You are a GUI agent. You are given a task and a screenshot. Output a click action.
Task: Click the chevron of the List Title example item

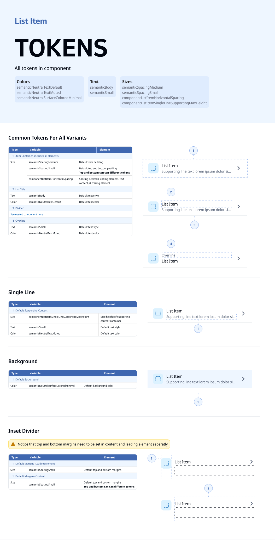238,206
